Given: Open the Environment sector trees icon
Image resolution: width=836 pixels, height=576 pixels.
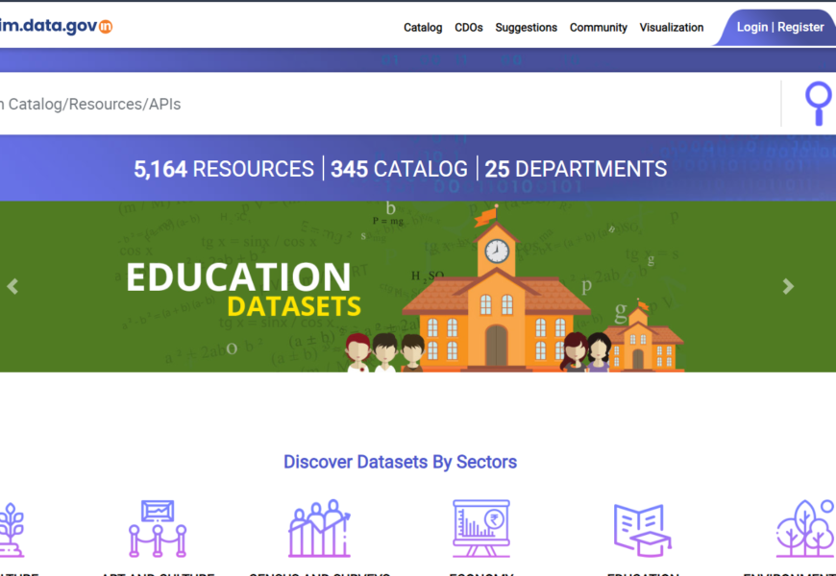Looking at the screenshot, I should [x=805, y=528].
